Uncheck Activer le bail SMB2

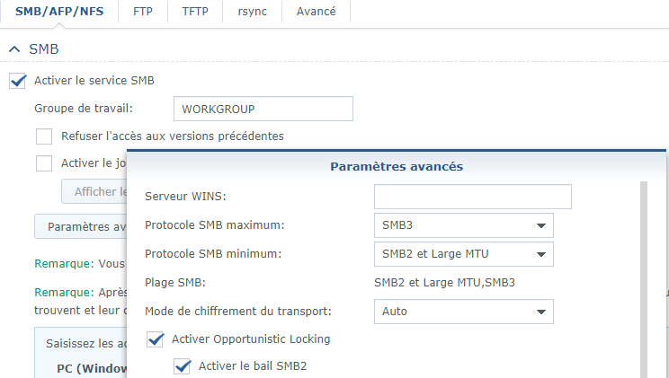pyautogui.click(x=183, y=366)
